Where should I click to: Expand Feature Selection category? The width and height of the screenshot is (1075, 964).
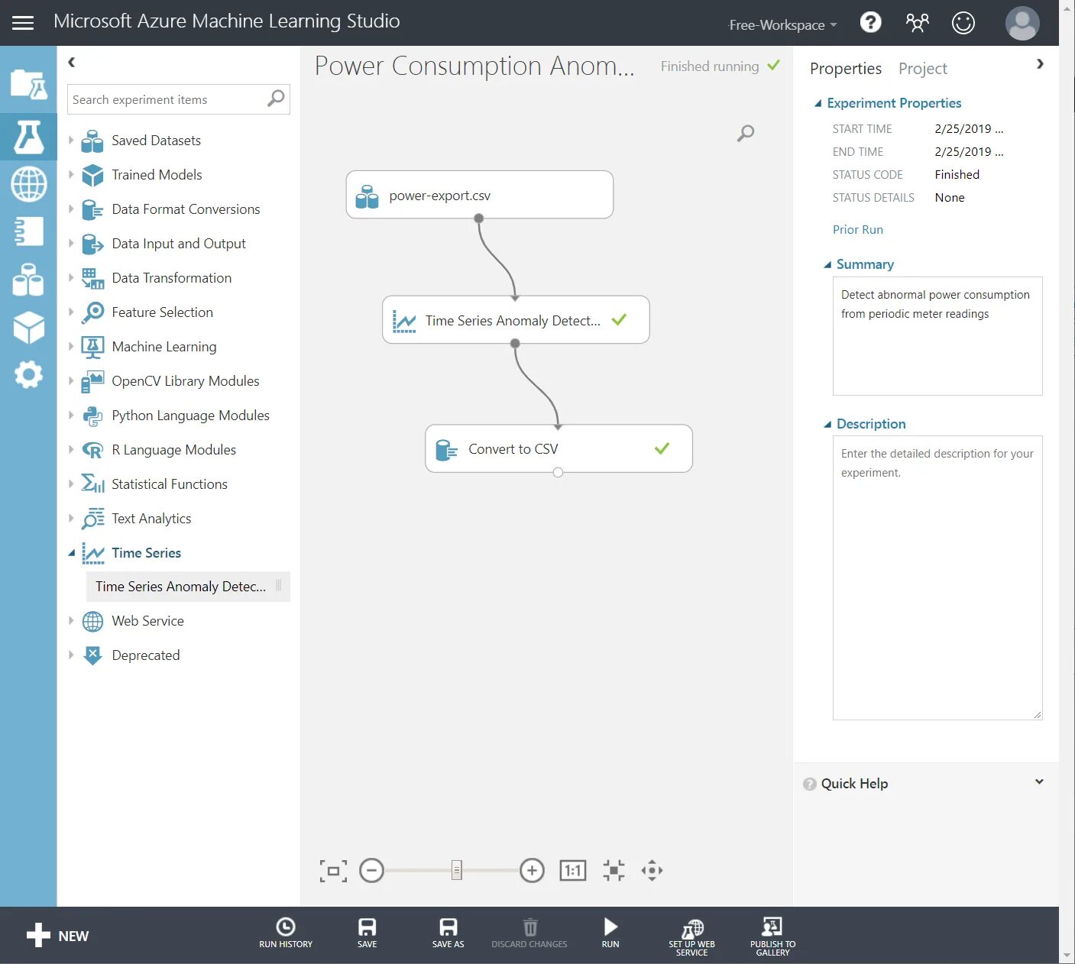71,312
